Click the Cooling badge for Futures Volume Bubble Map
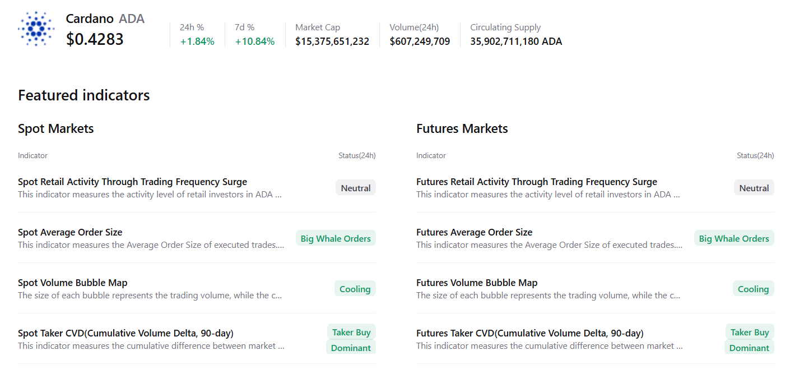 coord(753,288)
